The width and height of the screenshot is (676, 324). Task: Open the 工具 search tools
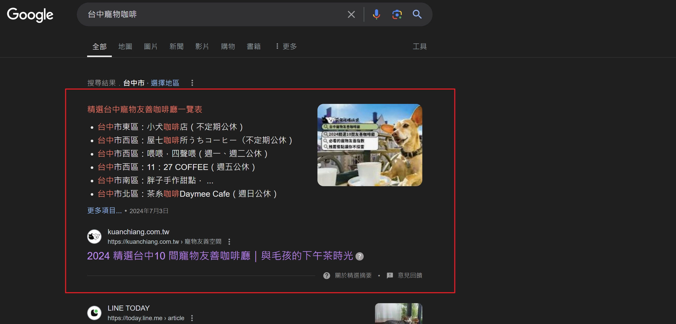419,47
